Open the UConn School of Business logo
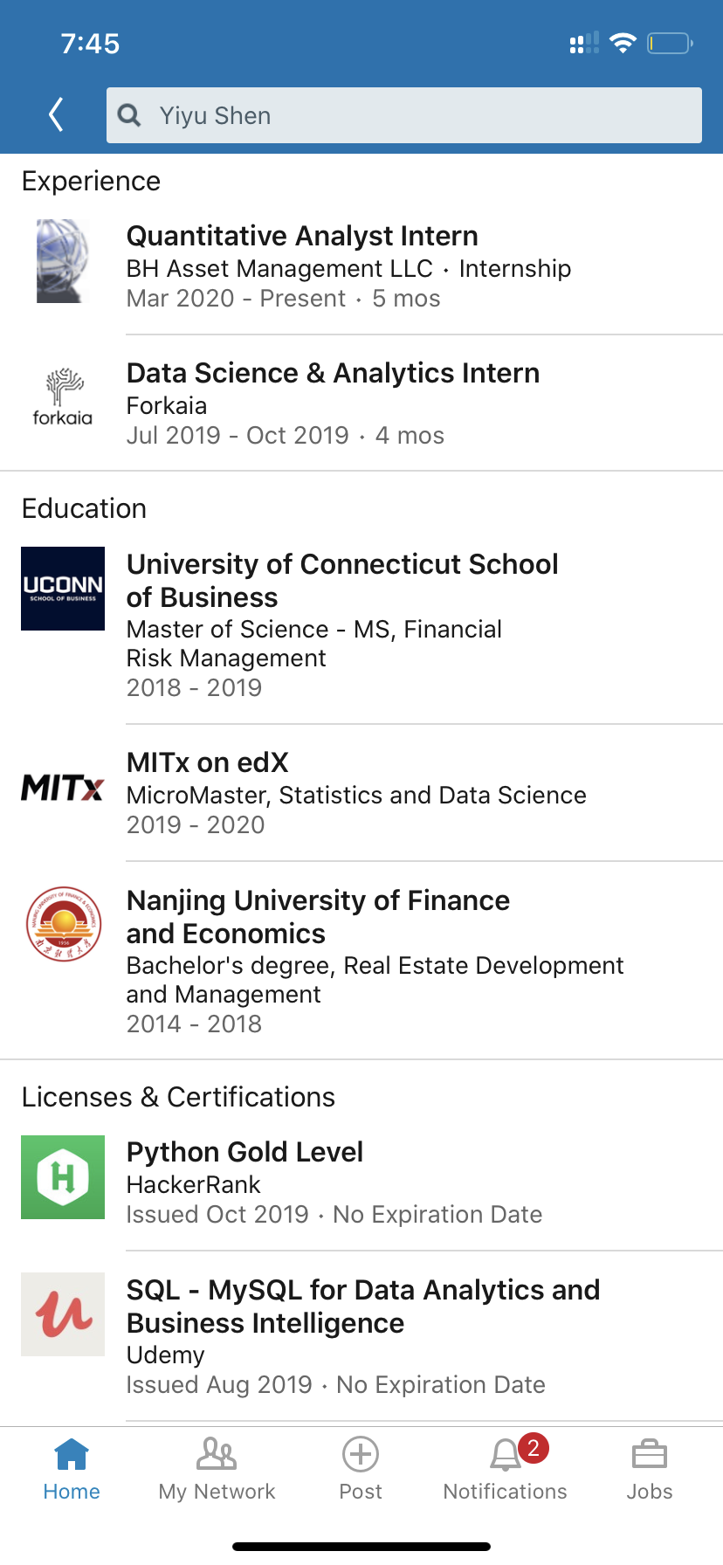This screenshot has width=723, height=1565. pyautogui.click(x=63, y=589)
